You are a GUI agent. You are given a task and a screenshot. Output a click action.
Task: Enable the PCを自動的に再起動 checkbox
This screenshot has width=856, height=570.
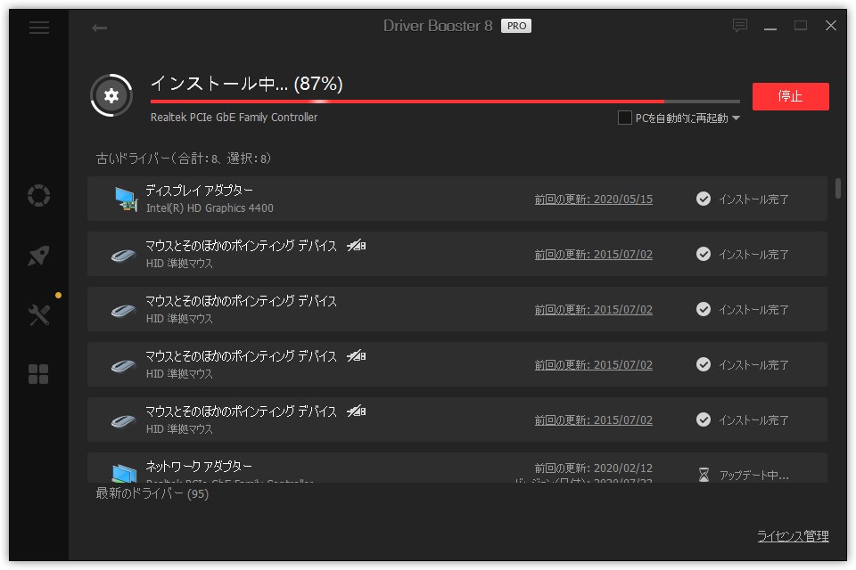624,118
